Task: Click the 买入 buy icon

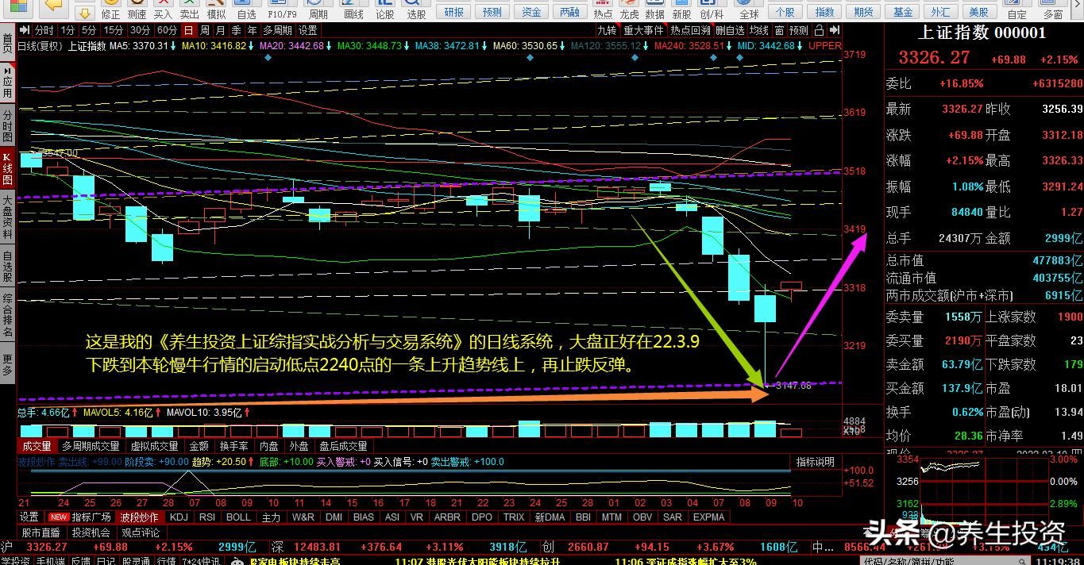Action: pos(163,10)
